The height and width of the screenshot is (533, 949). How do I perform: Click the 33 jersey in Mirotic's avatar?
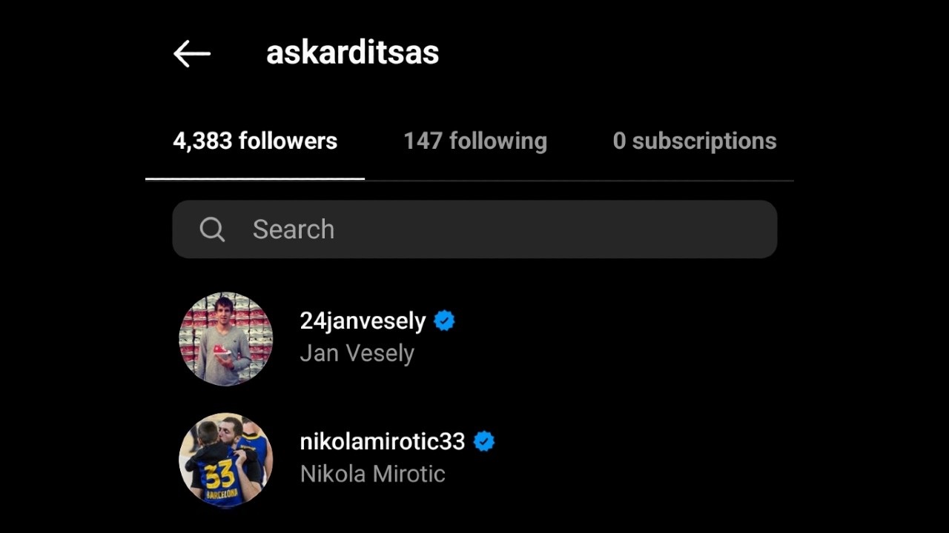[220, 475]
